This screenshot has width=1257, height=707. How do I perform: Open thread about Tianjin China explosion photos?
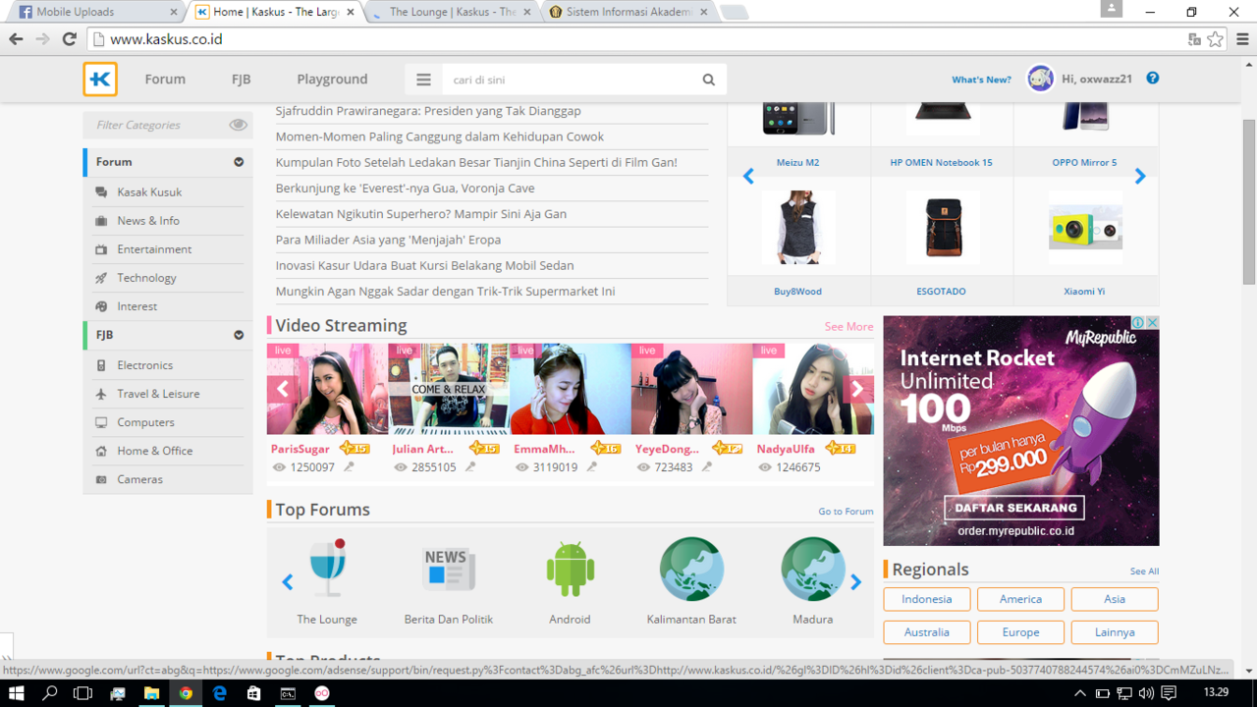476,162
